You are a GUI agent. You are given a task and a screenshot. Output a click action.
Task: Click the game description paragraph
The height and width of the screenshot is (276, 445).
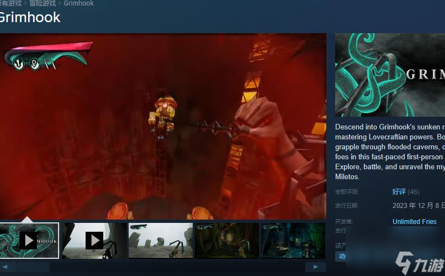pos(390,152)
